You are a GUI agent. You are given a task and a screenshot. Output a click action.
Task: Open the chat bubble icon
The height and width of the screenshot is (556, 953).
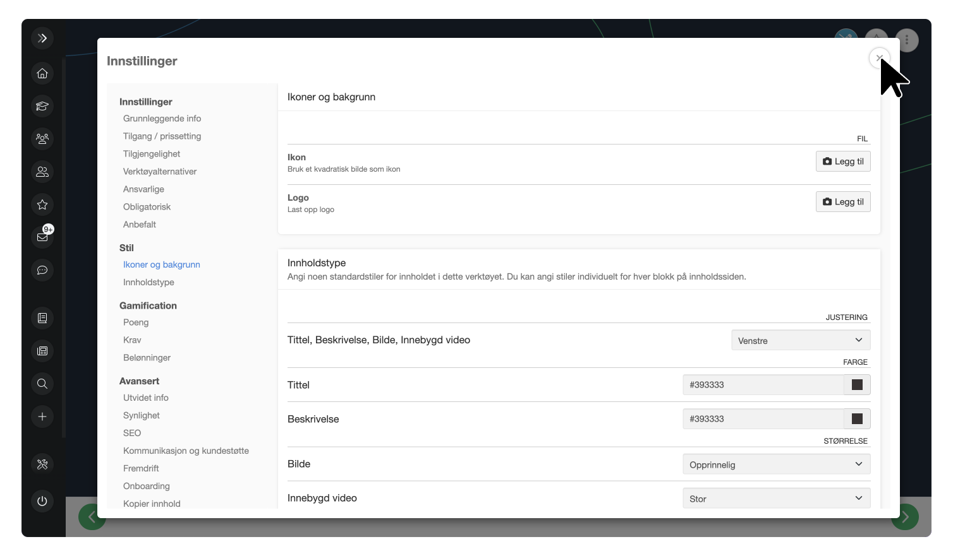[x=42, y=270]
